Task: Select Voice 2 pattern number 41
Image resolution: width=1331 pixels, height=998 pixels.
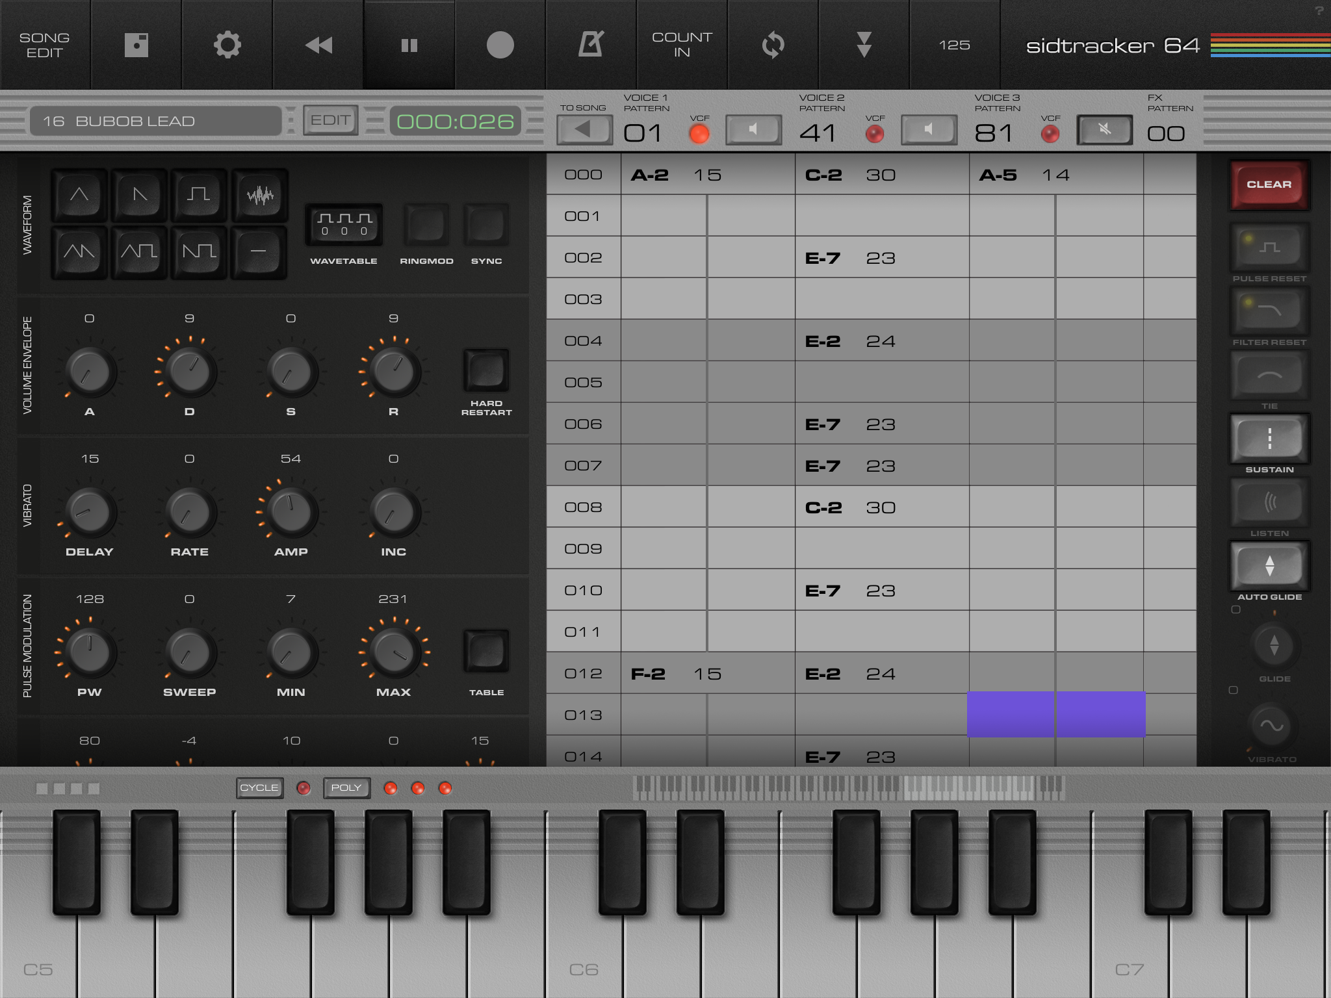Action: pyautogui.click(x=818, y=133)
